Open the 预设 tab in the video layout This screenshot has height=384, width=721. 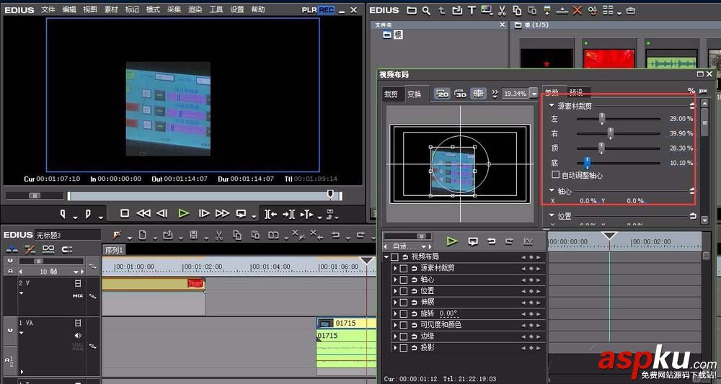tap(576, 92)
